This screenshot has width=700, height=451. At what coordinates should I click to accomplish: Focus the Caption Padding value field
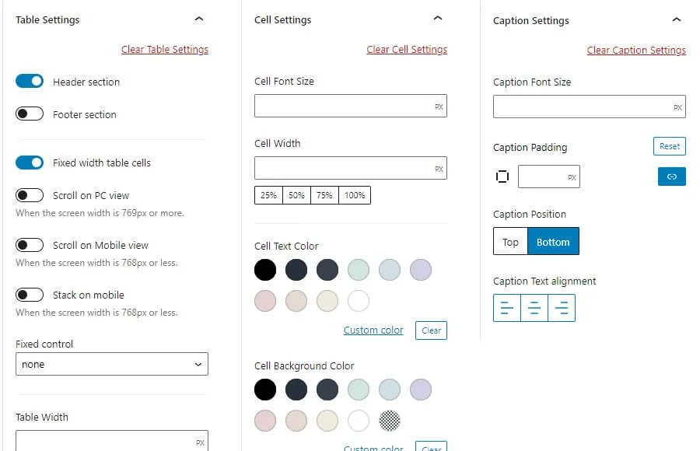(548, 177)
